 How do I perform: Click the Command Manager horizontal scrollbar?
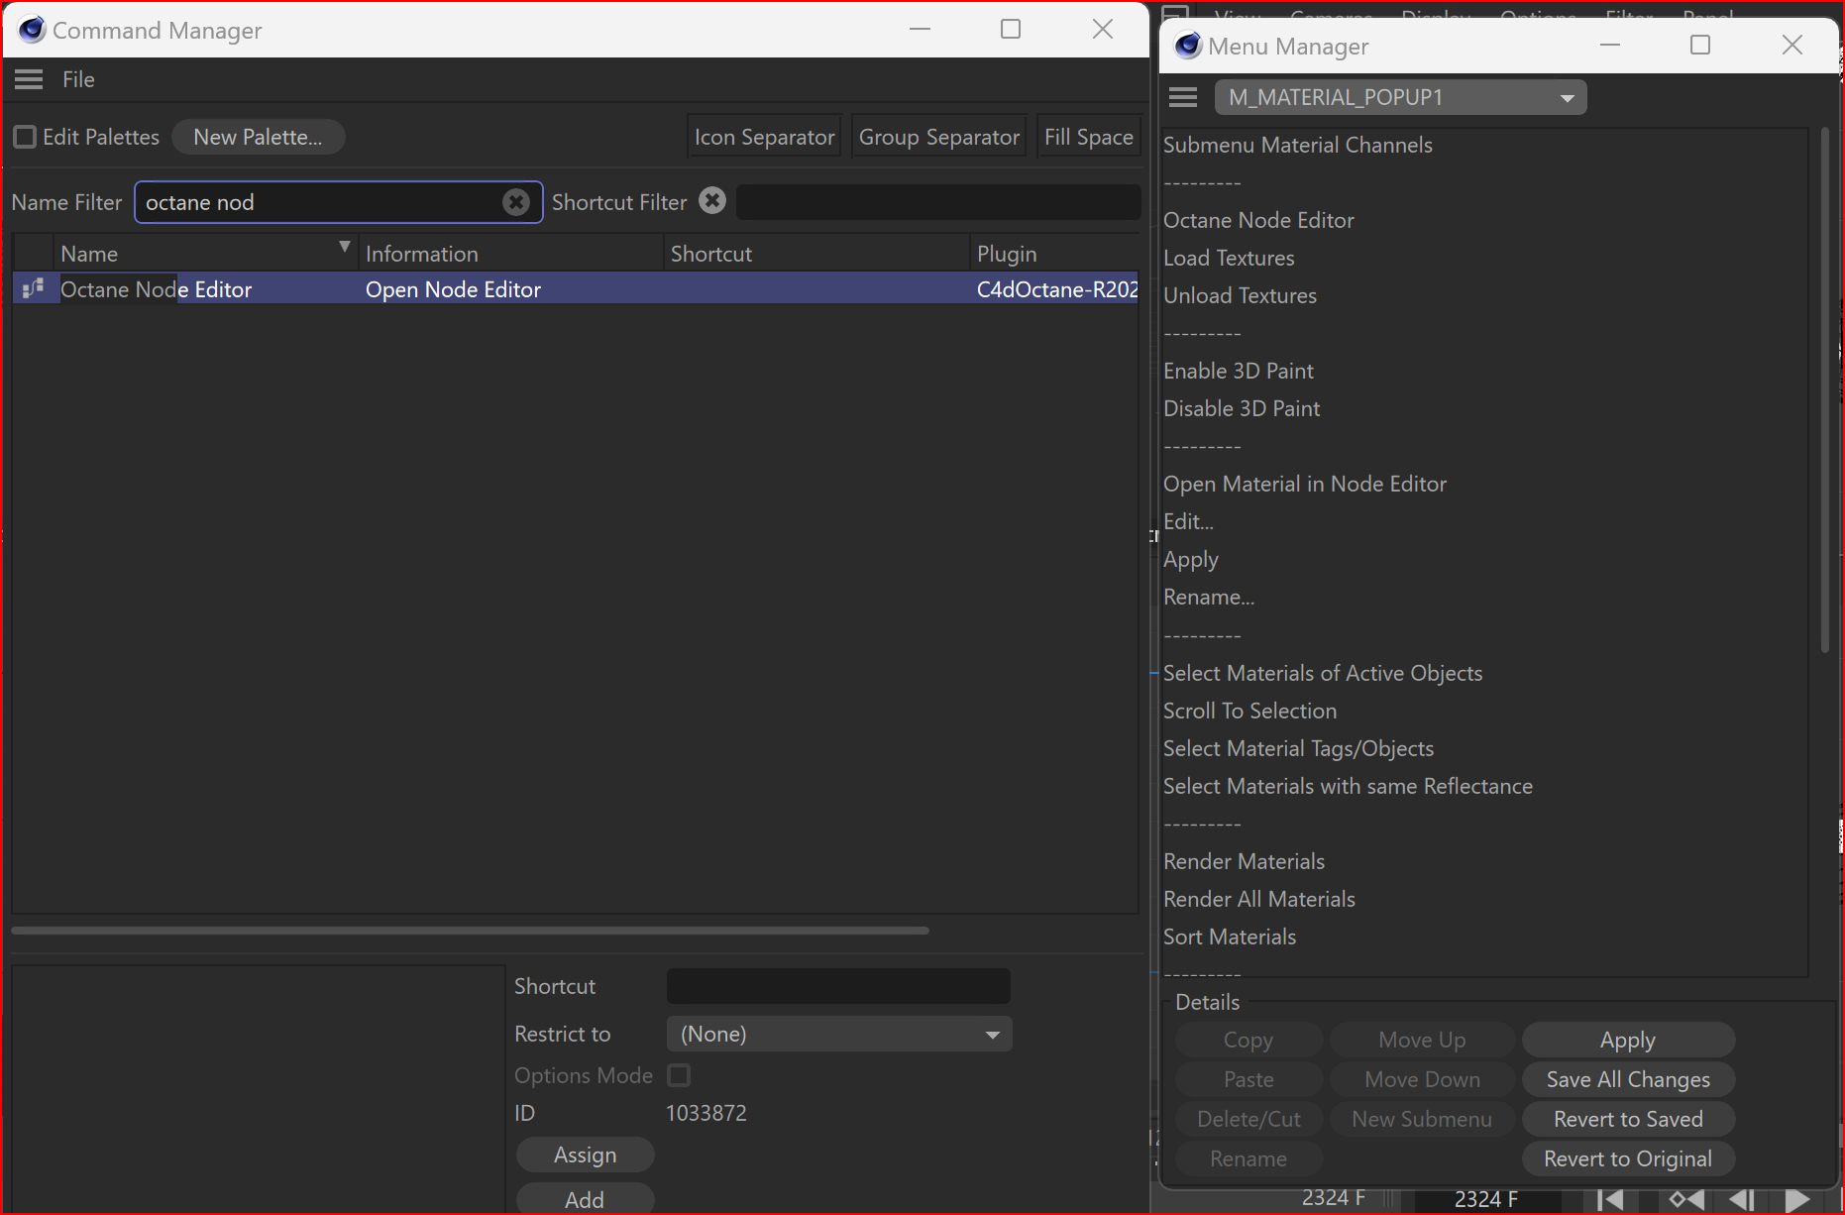point(470,931)
